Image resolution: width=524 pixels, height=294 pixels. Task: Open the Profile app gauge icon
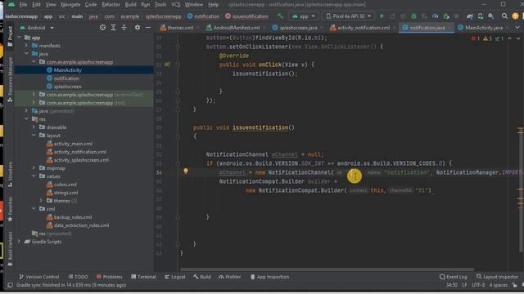[435, 16]
